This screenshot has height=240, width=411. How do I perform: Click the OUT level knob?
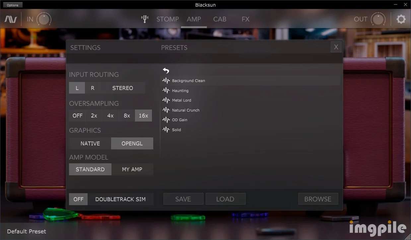click(x=377, y=19)
